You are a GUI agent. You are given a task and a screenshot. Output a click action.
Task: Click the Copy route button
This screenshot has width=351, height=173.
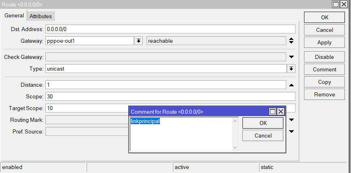pos(324,82)
